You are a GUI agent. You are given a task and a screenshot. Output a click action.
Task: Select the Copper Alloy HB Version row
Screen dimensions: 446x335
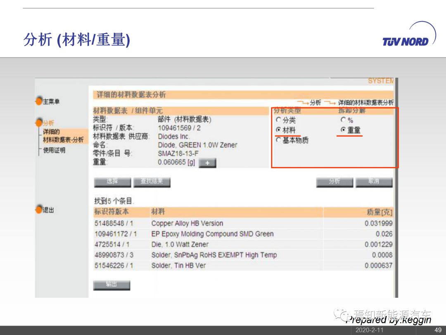(x=187, y=223)
